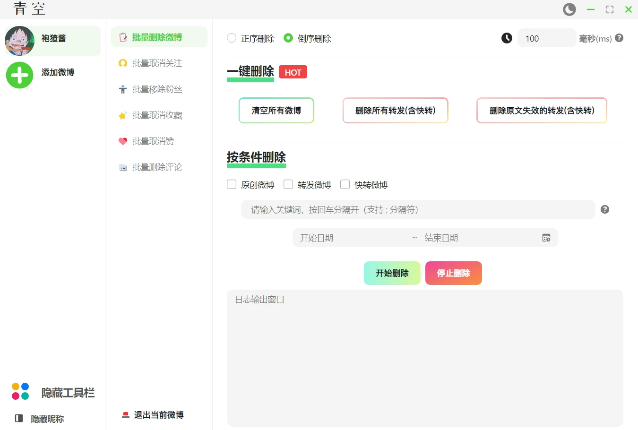
Task: Click 添加微博 label
Action: [58, 72]
